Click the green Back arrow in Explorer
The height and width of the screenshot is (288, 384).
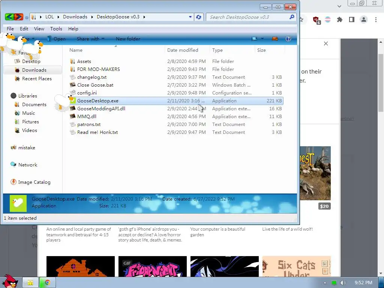pyautogui.click(x=9, y=17)
